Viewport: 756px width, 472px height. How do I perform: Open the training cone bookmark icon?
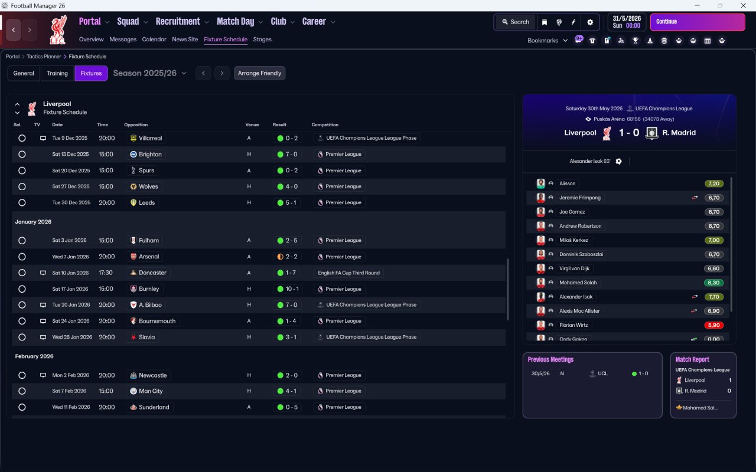point(650,41)
